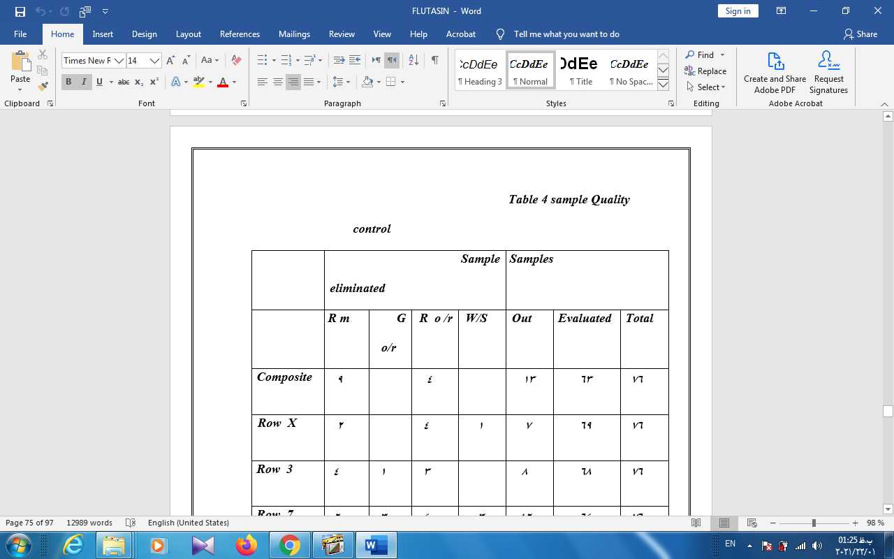Click Create and Share Adobe PDF
This screenshot has width=894, height=559.
pyautogui.click(x=775, y=73)
